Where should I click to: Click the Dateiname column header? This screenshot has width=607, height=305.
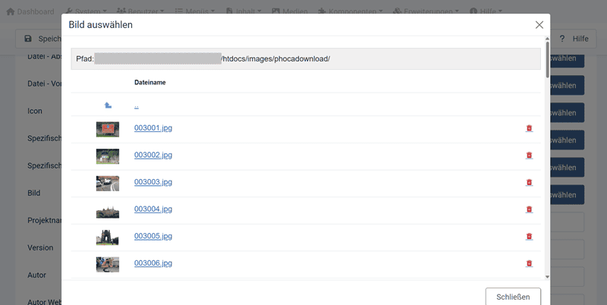pos(149,82)
